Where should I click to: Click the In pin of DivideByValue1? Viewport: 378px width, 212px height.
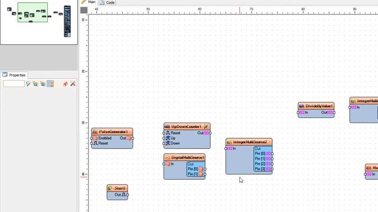pos(298,112)
